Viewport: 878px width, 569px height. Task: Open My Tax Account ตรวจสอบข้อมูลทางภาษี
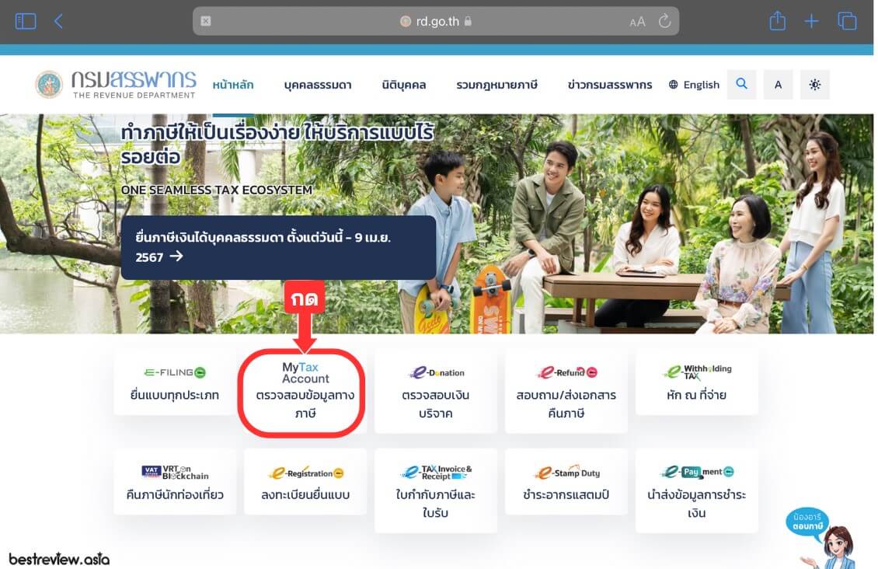pyautogui.click(x=305, y=392)
